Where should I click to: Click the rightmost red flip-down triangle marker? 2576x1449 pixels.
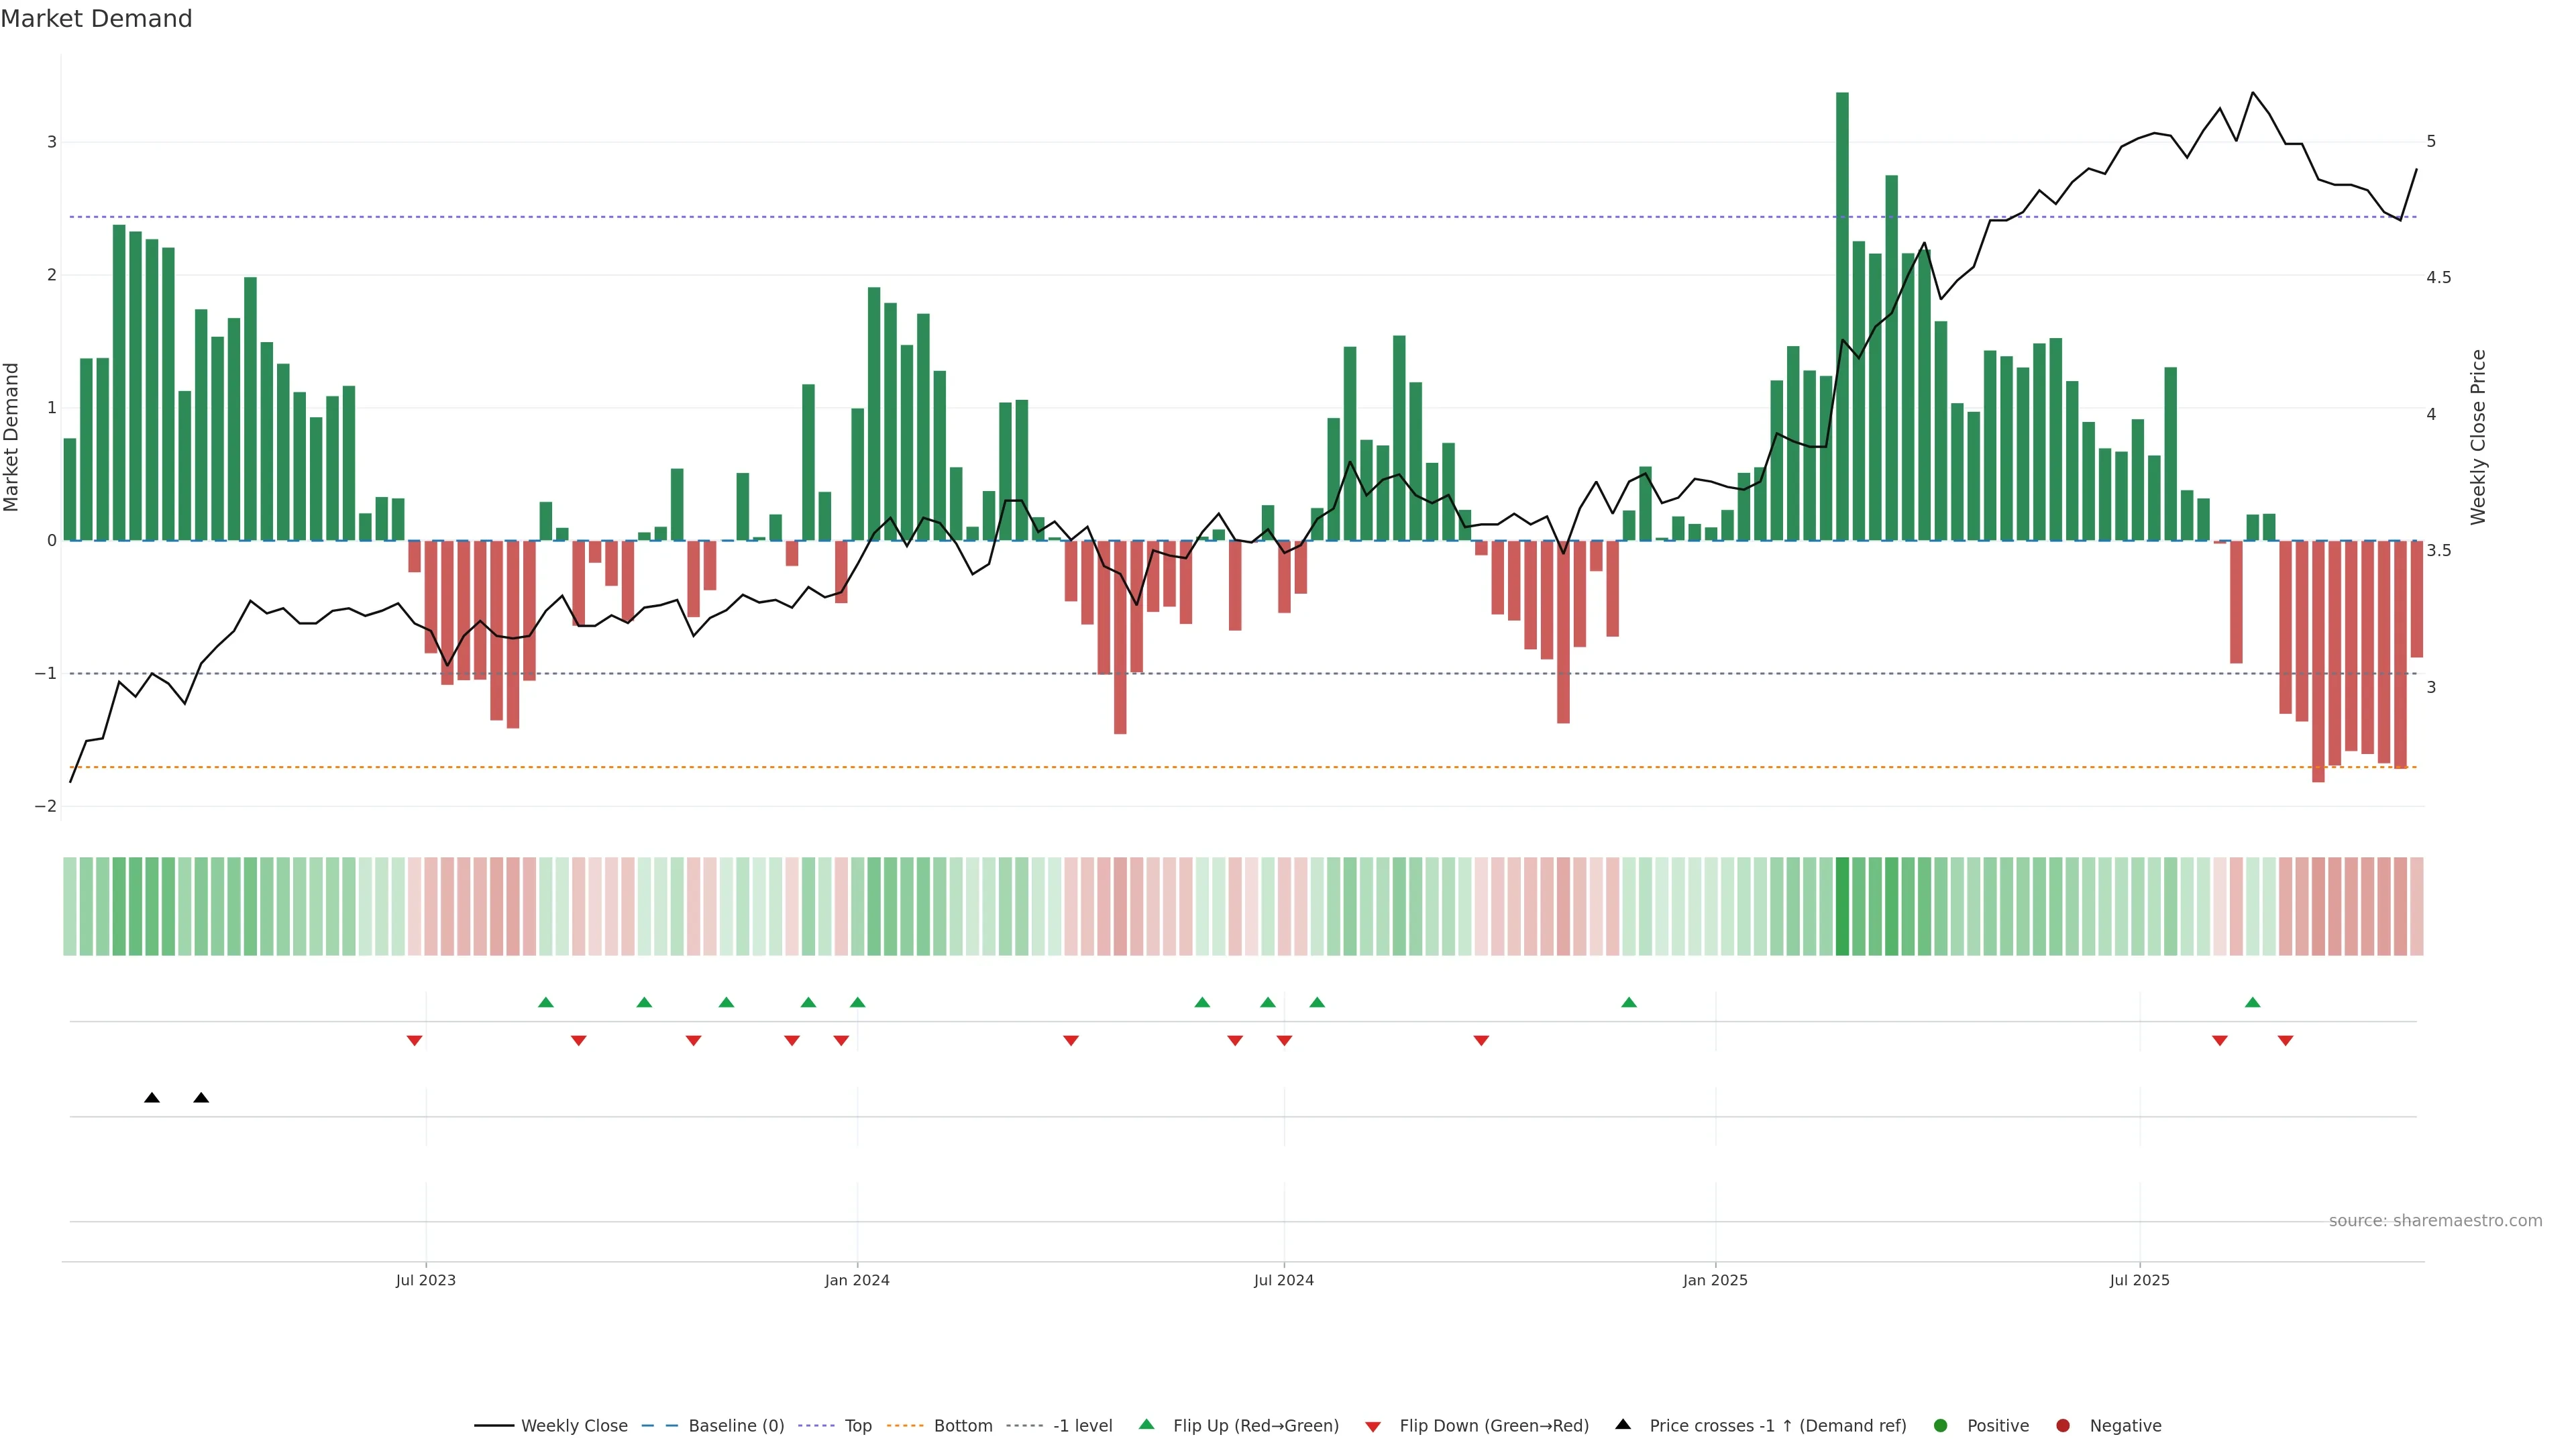pyautogui.click(x=2285, y=1040)
